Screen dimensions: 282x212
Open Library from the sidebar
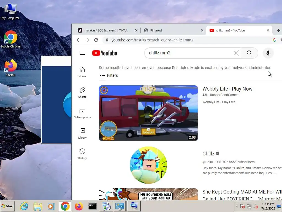tap(82, 133)
